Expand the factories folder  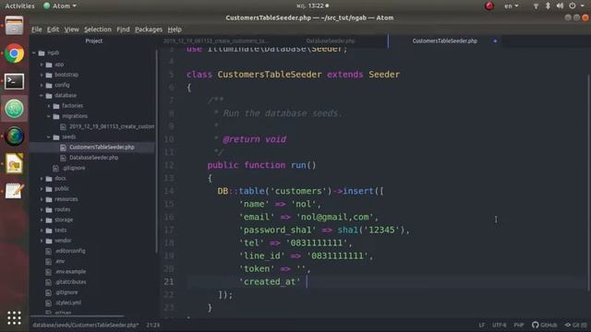[x=49, y=106]
